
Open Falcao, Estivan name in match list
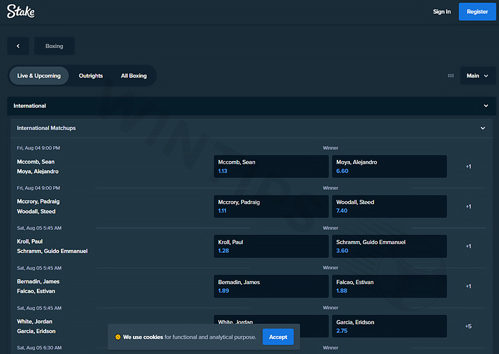pyautogui.click(x=36, y=291)
